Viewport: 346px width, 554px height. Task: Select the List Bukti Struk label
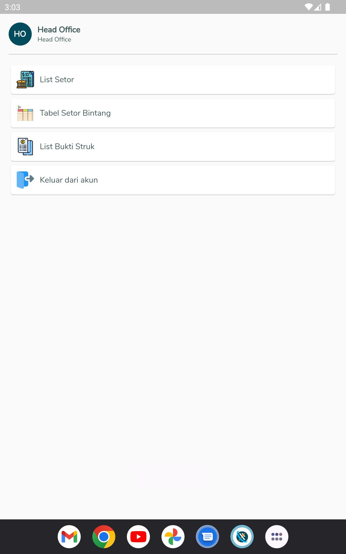click(x=67, y=147)
